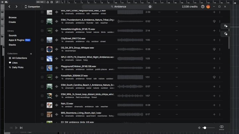Add ESM_South_Carolina_Beach sample with plus
Viewport: 239px width, 134px height.
(214, 86)
